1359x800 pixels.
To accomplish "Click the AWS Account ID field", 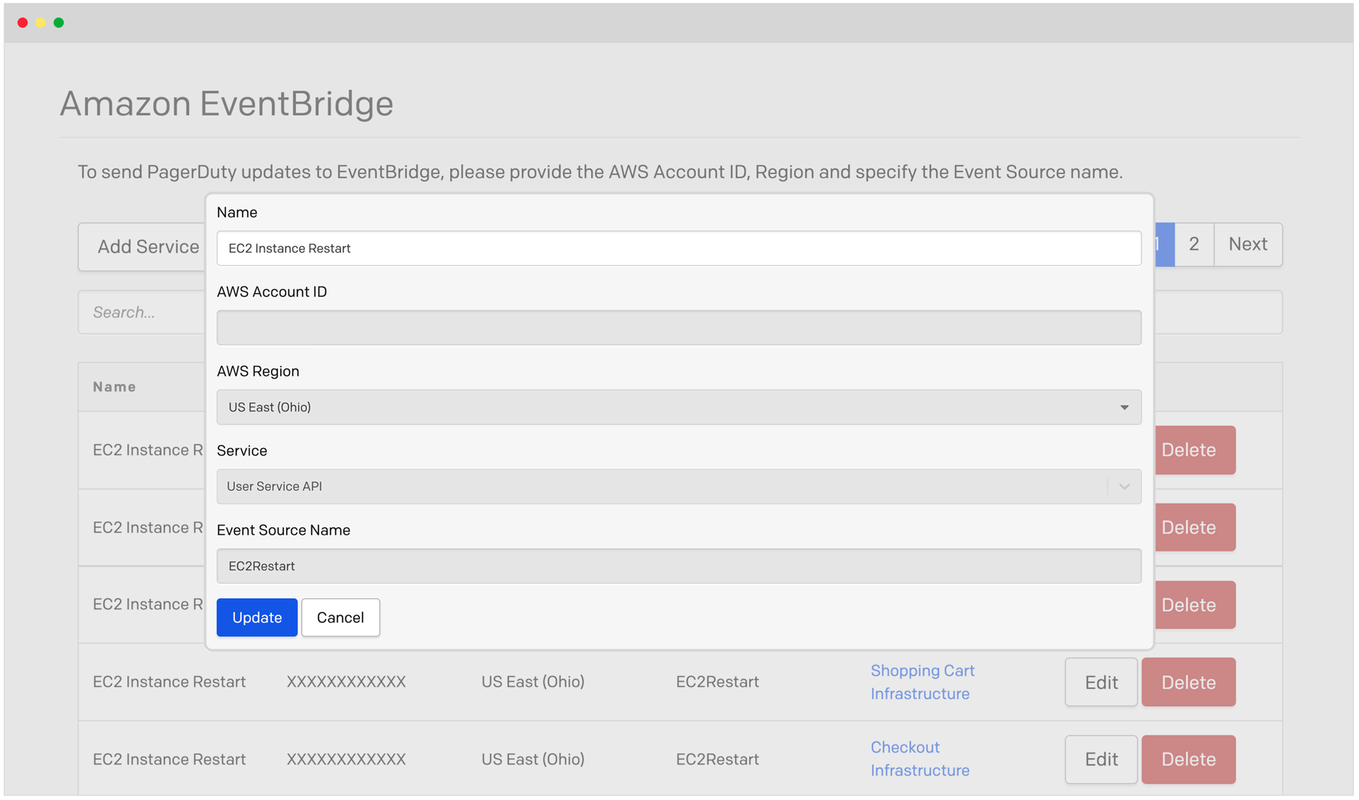I will [677, 327].
